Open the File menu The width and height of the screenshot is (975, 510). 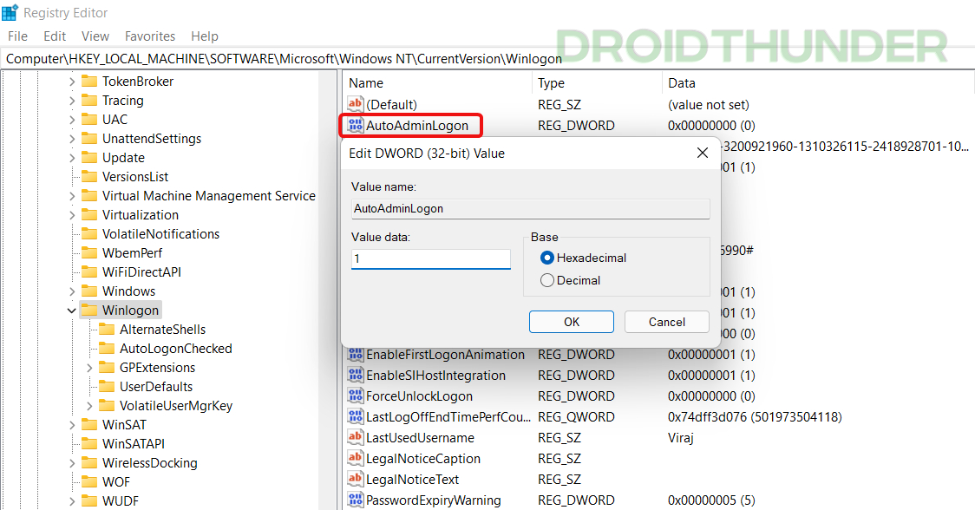[x=17, y=36]
